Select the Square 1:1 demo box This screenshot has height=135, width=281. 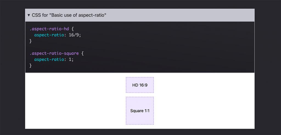click(x=140, y=111)
